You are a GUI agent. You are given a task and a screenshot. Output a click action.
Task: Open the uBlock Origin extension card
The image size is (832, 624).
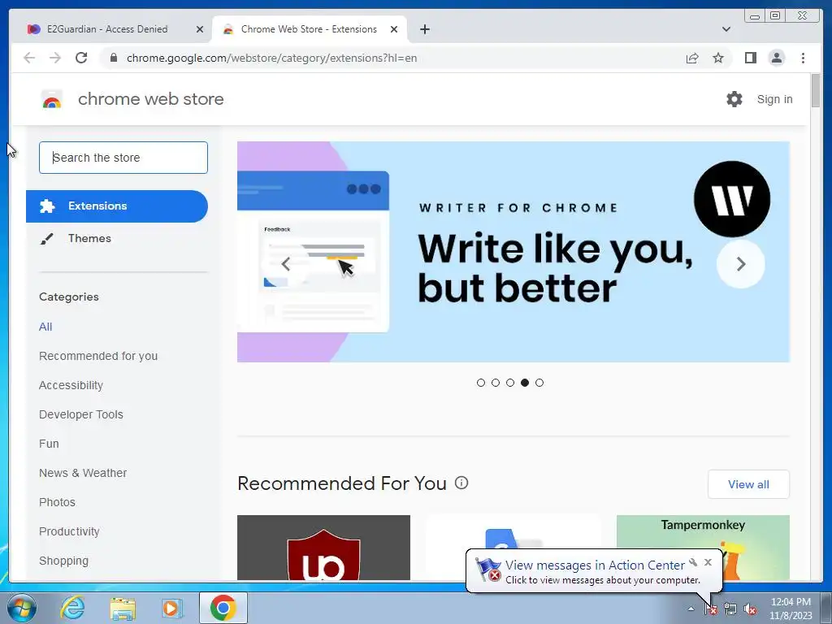pos(323,548)
